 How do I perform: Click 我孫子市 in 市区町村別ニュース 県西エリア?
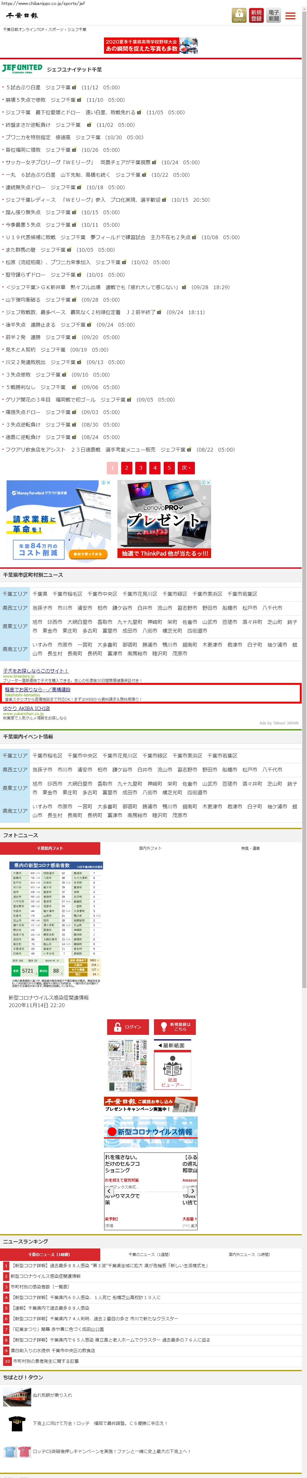pos(42,608)
